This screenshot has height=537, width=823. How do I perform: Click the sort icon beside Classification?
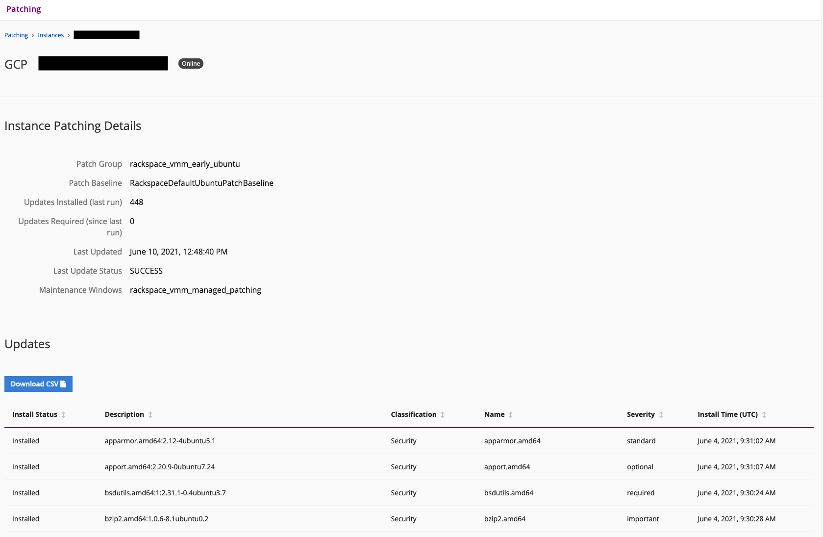click(444, 414)
